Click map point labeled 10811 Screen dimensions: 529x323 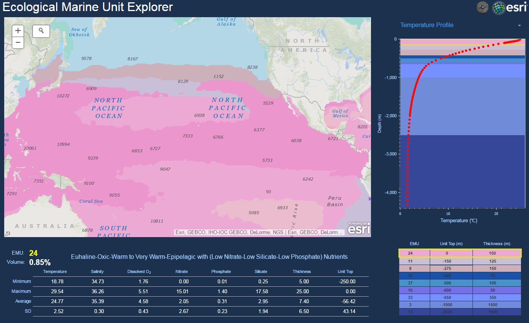157,221
